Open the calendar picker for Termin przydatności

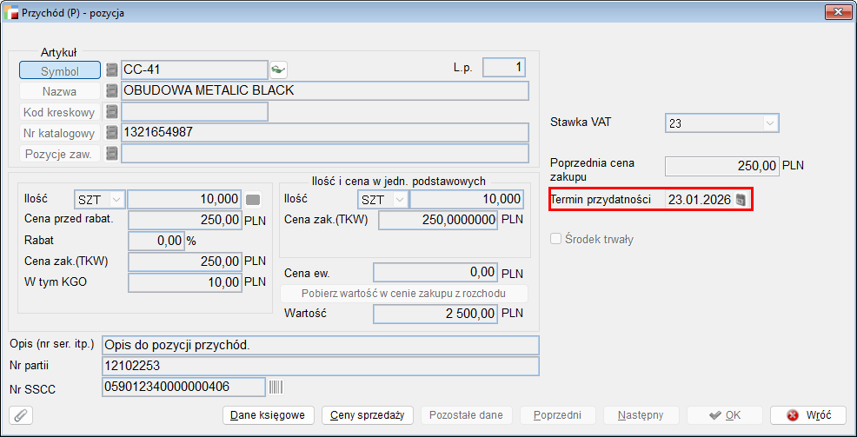click(x=741, y=200)
